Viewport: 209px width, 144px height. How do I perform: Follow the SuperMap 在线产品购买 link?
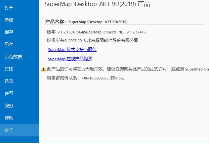(70, 59)
